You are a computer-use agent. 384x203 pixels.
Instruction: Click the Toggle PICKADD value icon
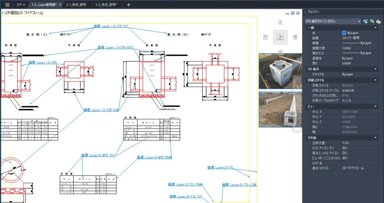pos(366,21)
